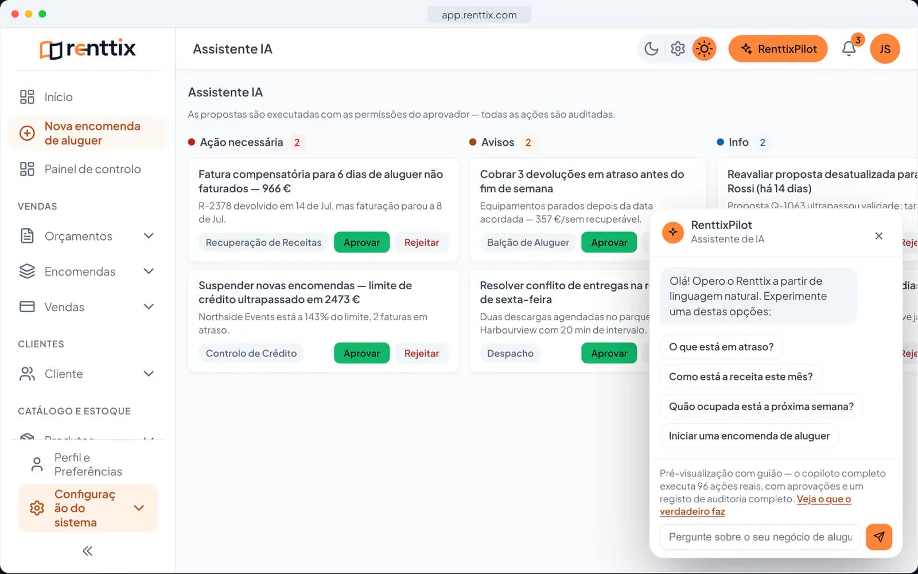Click Balcão de Aluguer tag
Image resolution: width=918 pixels, height=574 pixels.
[x=528, y=242]
